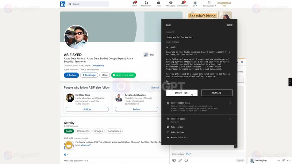The image size is (292, 164).
Task: Select the Images activity tab
Action: click(99, 131)
